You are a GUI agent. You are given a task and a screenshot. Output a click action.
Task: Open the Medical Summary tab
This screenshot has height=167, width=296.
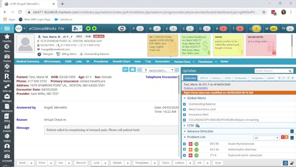[28, 61]
